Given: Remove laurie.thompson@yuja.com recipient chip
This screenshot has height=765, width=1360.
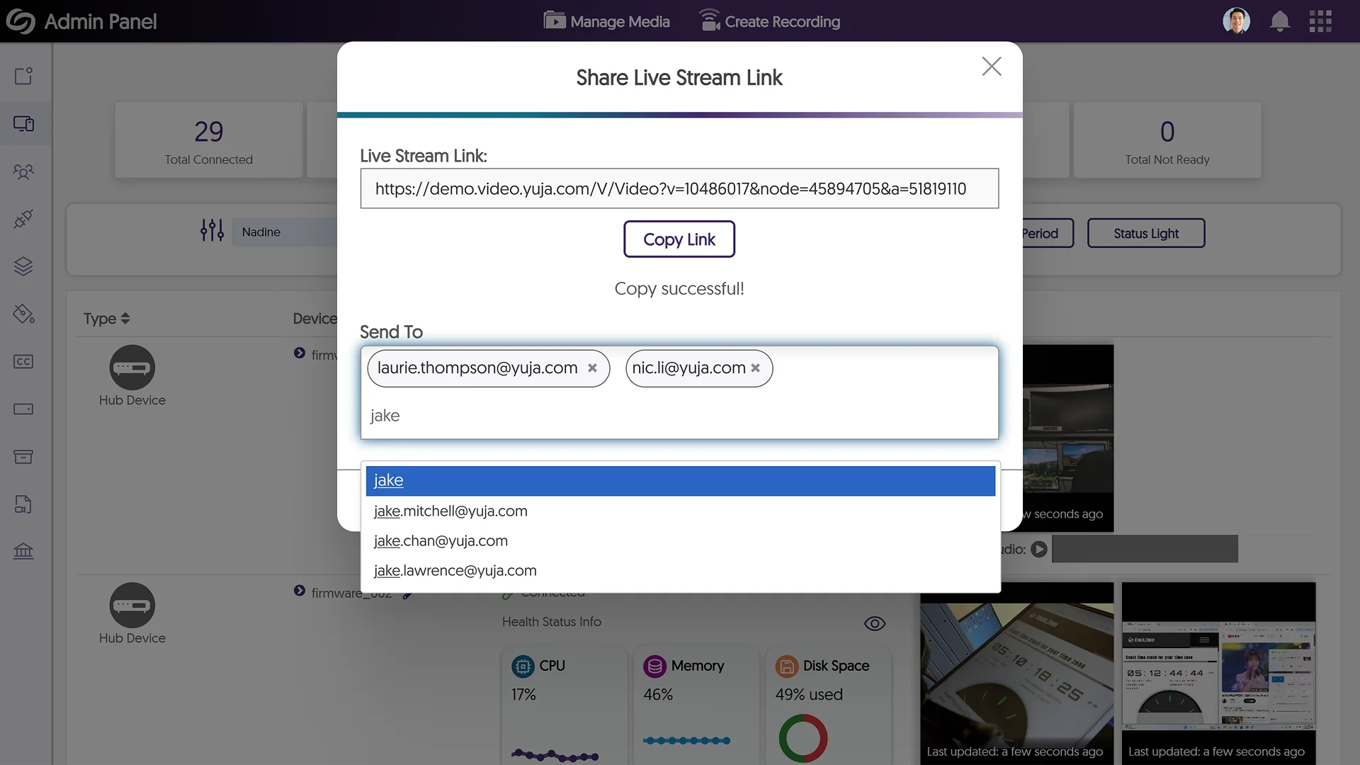Looking at the screenshot, I should (x=592, y=368).
